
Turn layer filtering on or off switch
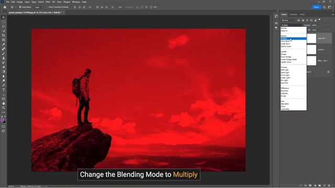click(x=320, y=20)
